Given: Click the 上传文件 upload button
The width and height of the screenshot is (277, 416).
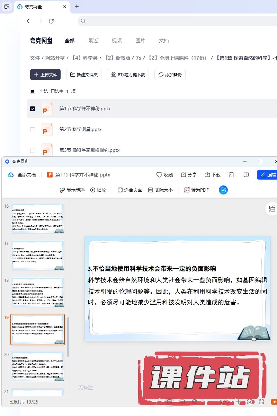Looking at the screenshot, I should (x=45, y=75).
